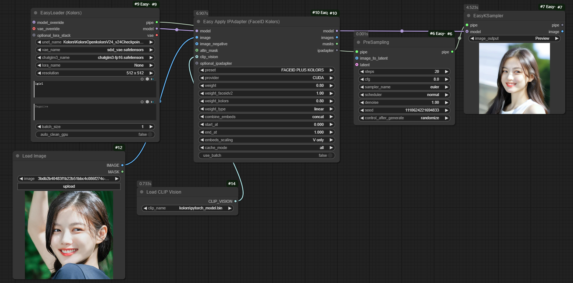Click the Load Image node's IMAGE output port

122,165
